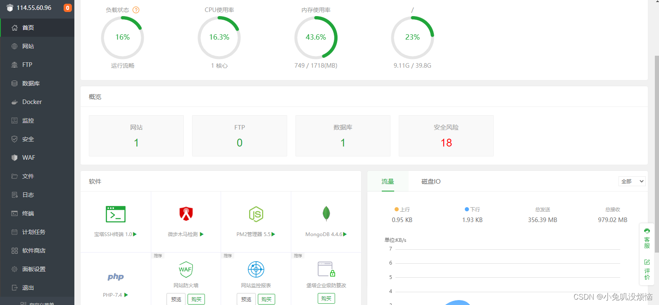The height and width of the screenshot is (305, 659).
Task: Click the play arrow next to PM2管理器 5.5
Action: coord(273,234)
